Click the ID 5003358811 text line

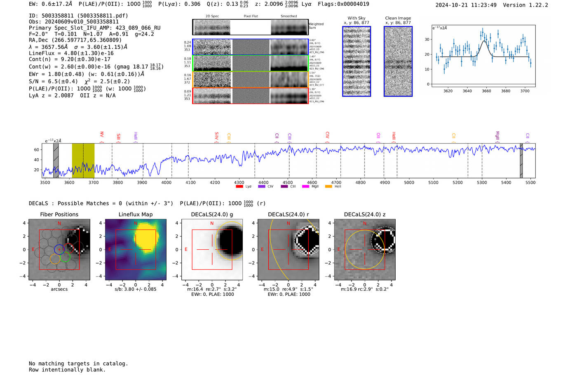[x=78, y=16]
